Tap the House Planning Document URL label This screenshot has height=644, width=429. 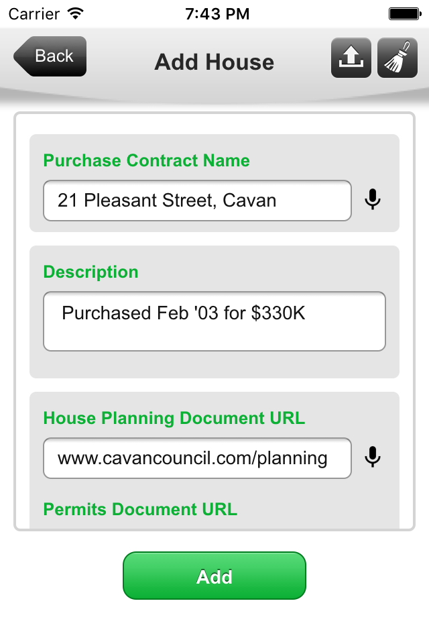pyautogui.click(x=174, y=418)
